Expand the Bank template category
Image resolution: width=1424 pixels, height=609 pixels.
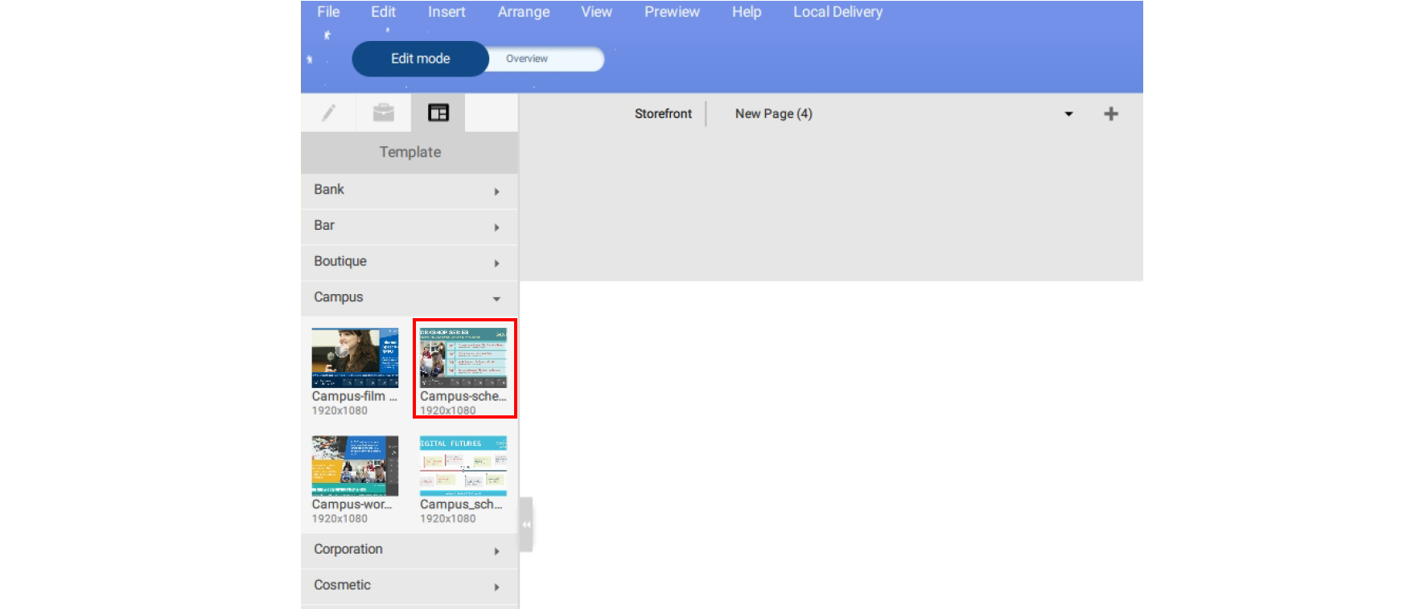(410, 190)
